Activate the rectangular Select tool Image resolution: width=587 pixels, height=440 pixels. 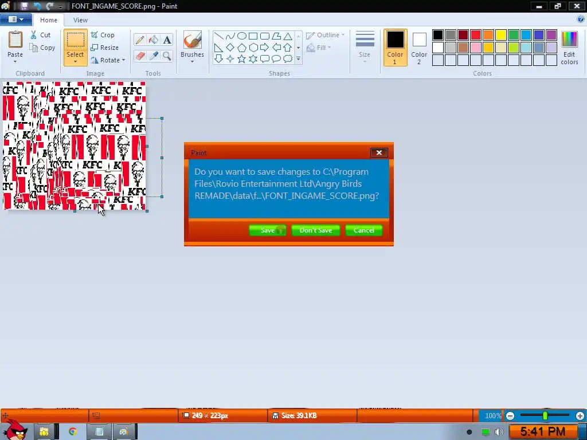pyautogui.click(x=75, y=41)
